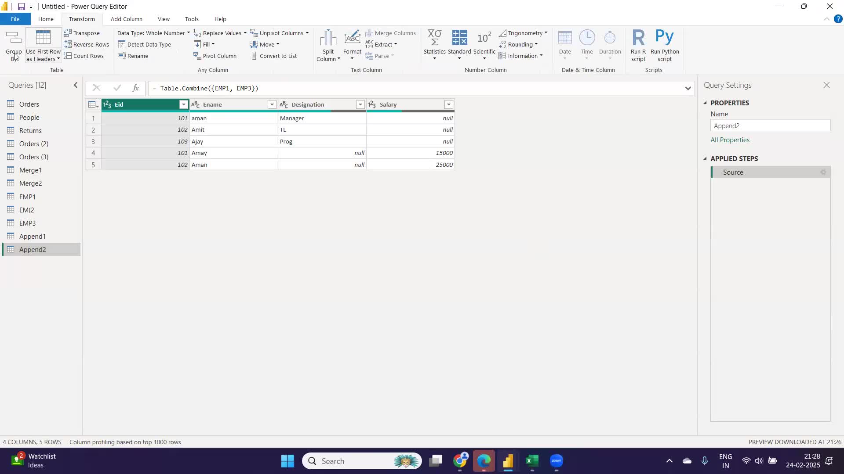Image resolution: width=844 pixels, height=474 pixels.
Task: Collapse the Queries pane arrow
Action: click(x=75, y=85)
